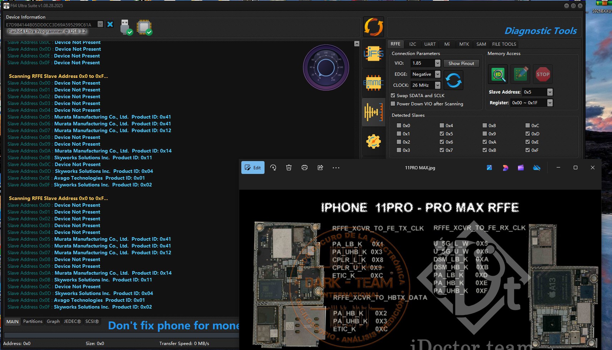Viewport: 612px width, 350px height.
Task: Click the share icon in the photo viewer
Action: click(x=320, y=167)
